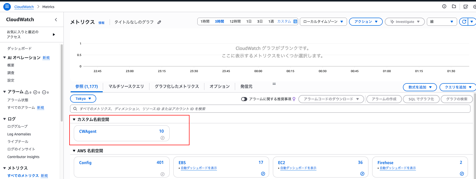476x179 pixels.
Task: Toggle アラームに関する推奨事項 switch
Action: (x=244, y=99)
